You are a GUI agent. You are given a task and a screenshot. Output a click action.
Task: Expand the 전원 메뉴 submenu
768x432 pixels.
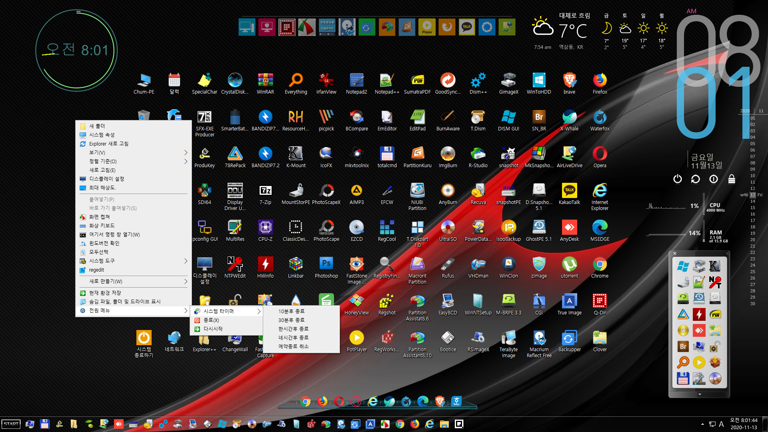click(x=134, y=310)
